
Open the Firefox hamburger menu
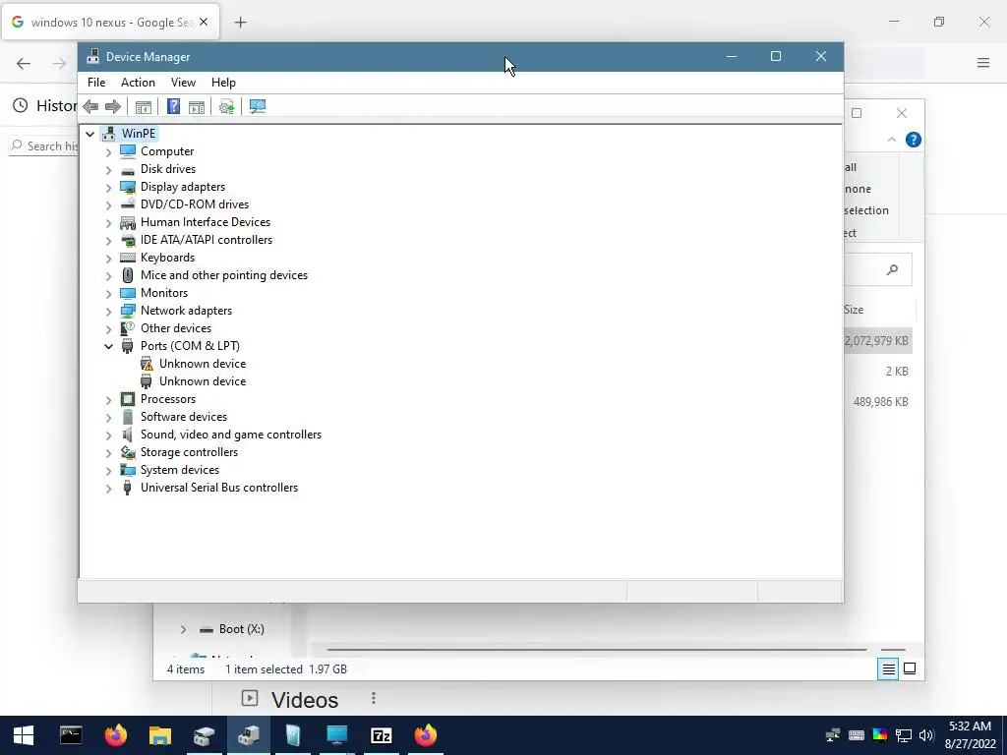(x=983, y=63)
